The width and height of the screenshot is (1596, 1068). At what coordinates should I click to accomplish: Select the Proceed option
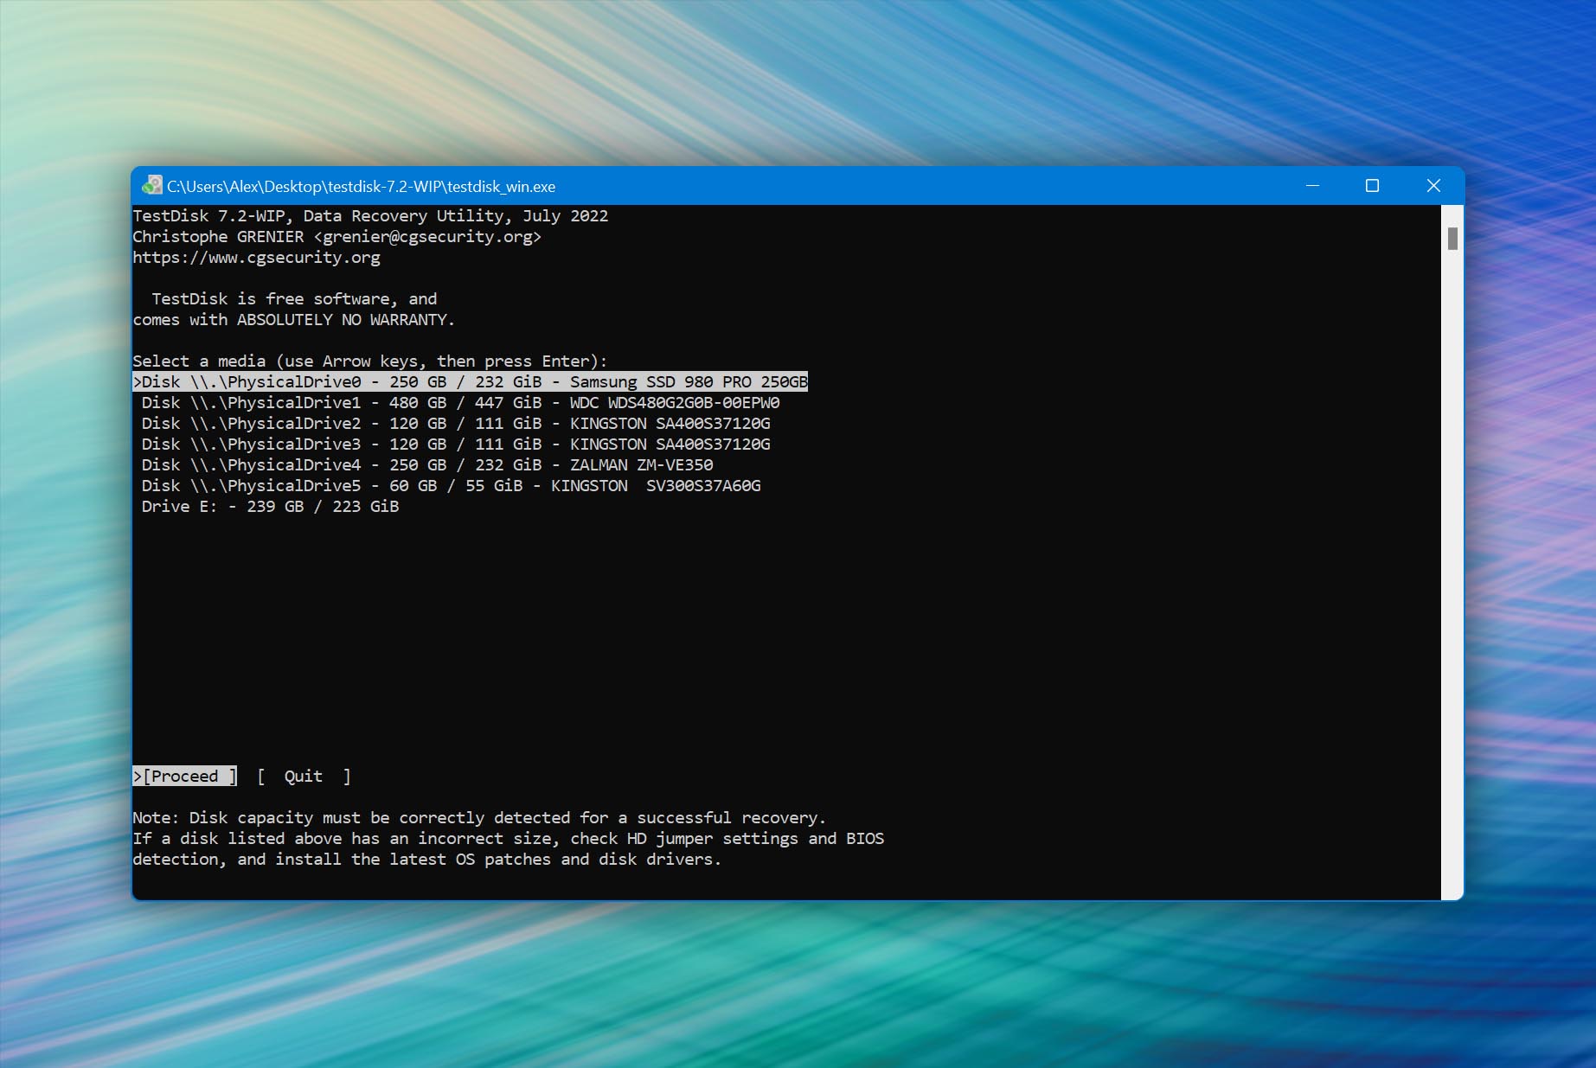tap(185, 776)
